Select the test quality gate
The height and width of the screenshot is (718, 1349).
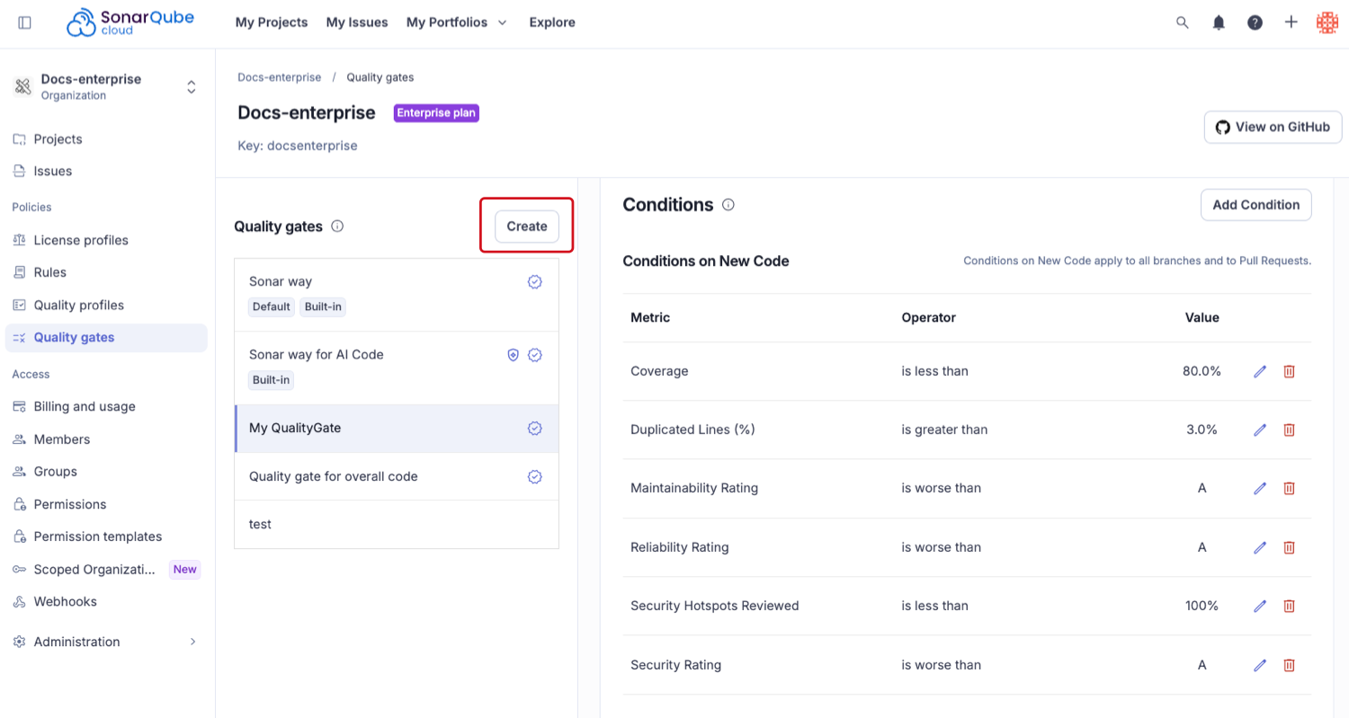coord(397,524)
